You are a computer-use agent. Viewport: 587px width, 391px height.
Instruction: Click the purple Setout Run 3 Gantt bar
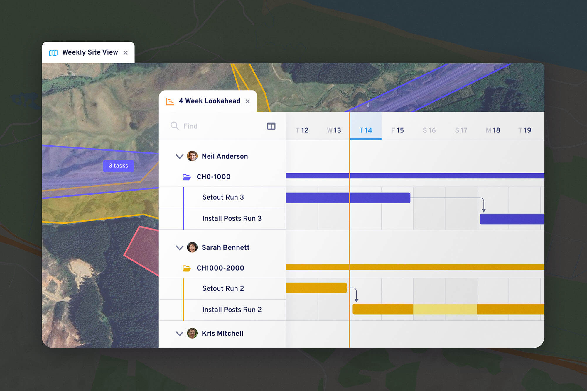(x=379, y=198)
